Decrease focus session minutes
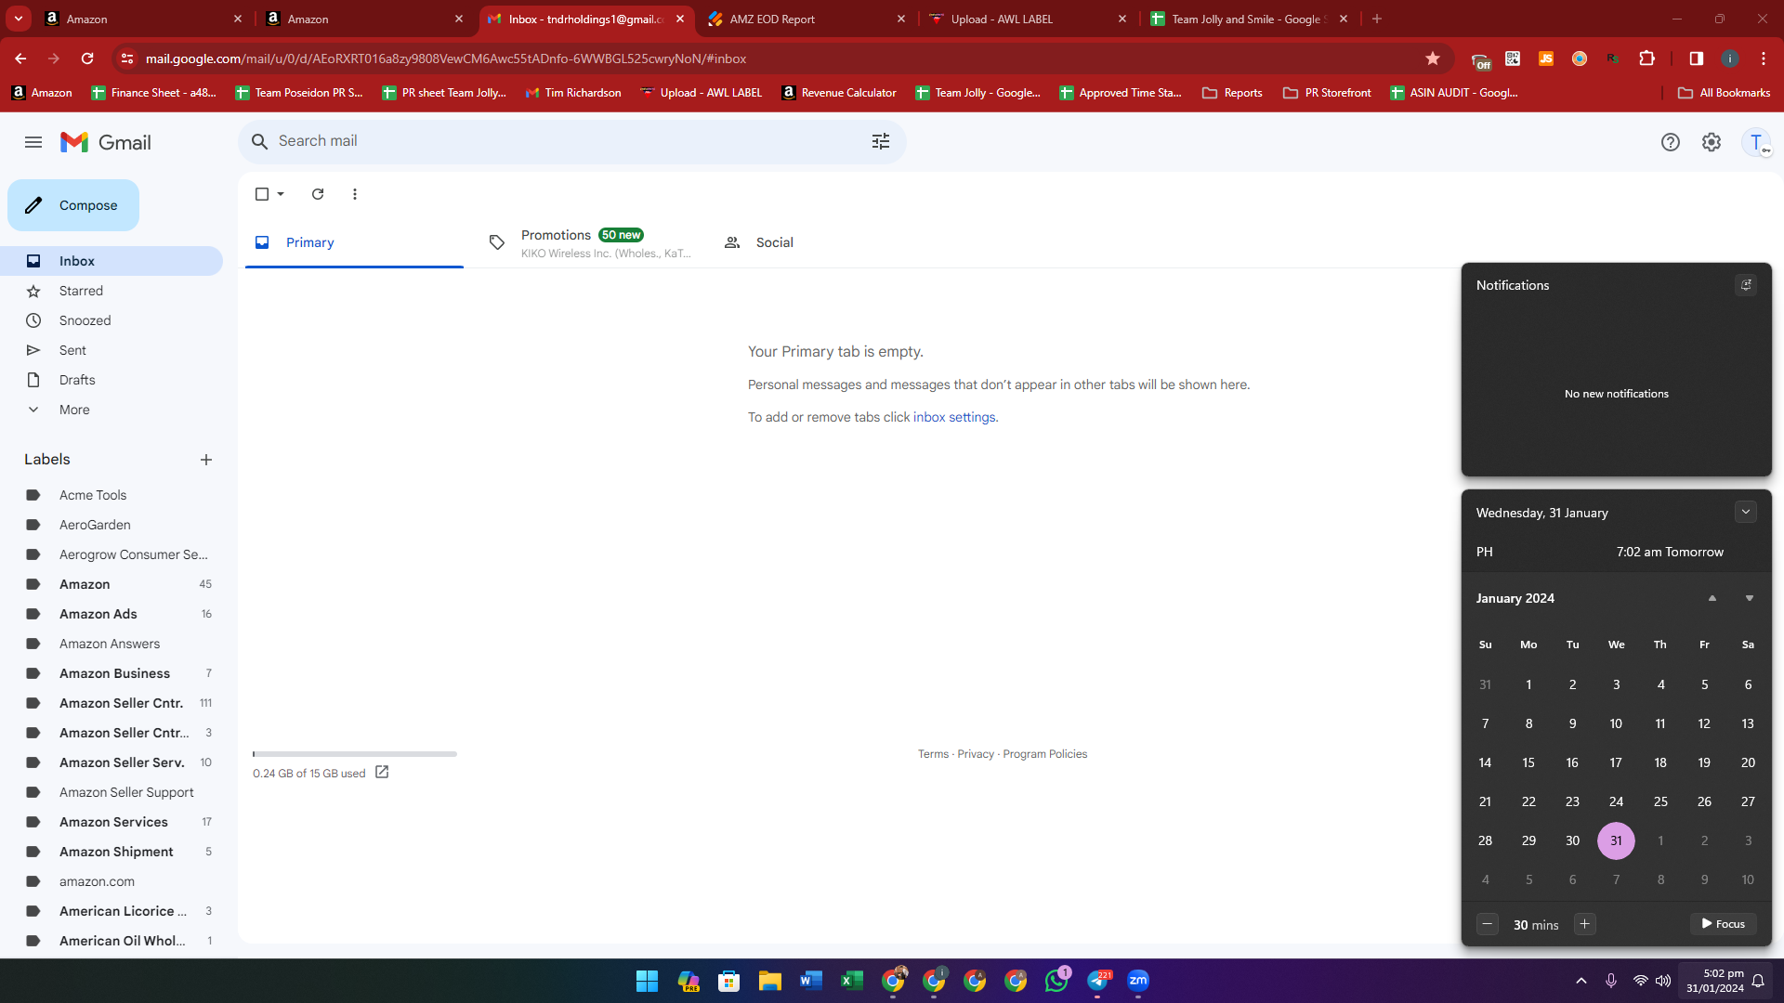The width and height of the screenshot is (1784, 1003). pos(1488,924)
